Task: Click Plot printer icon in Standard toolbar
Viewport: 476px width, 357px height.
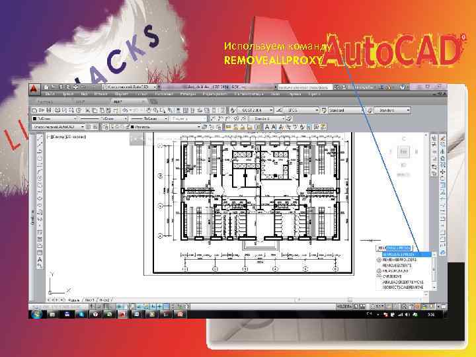Action: click(58, 110)
